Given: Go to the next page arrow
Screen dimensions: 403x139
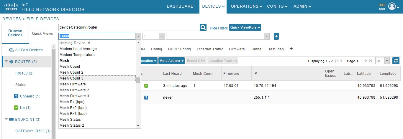Looking at the screenshot, I should point(366,61).
